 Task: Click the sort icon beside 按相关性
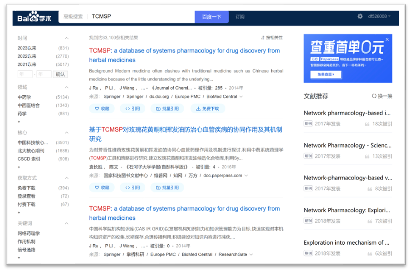[263, 38]
